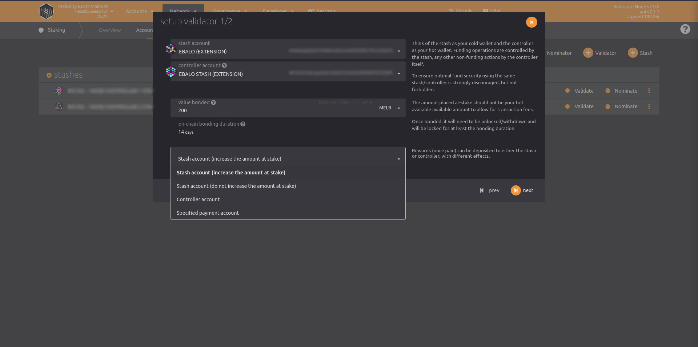The width and height of the screenshot is (698, 347).
Task: Open the first stash row options menu
Action: tap(649, 91)
